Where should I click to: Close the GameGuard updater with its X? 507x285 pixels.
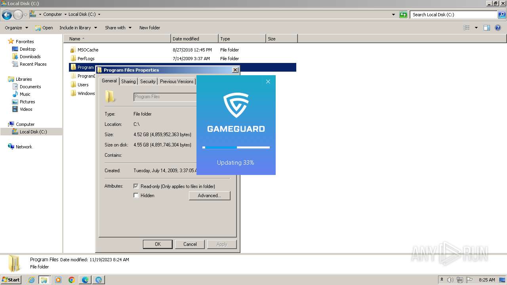click(268, 82)
